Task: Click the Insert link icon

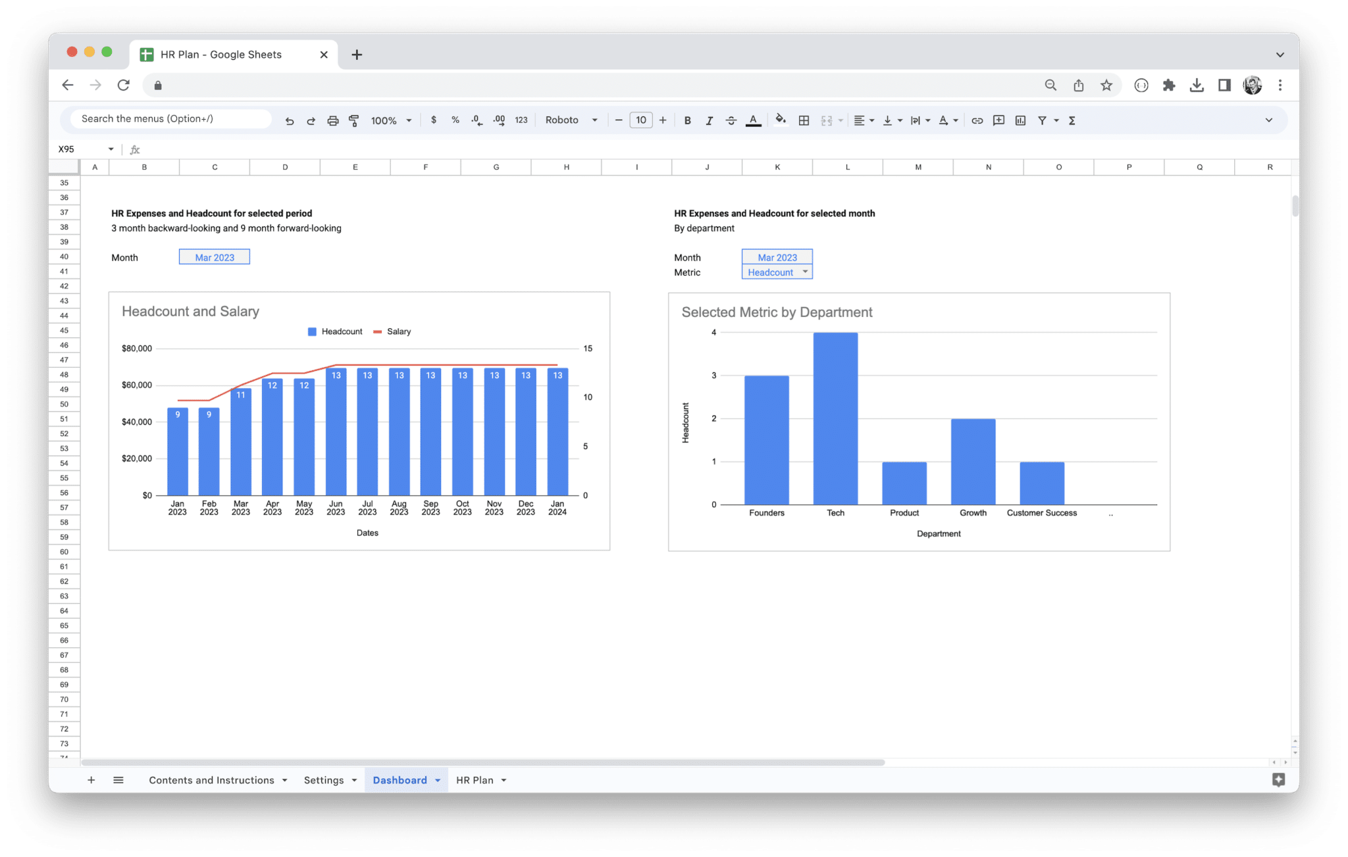Action: point(977,120)
